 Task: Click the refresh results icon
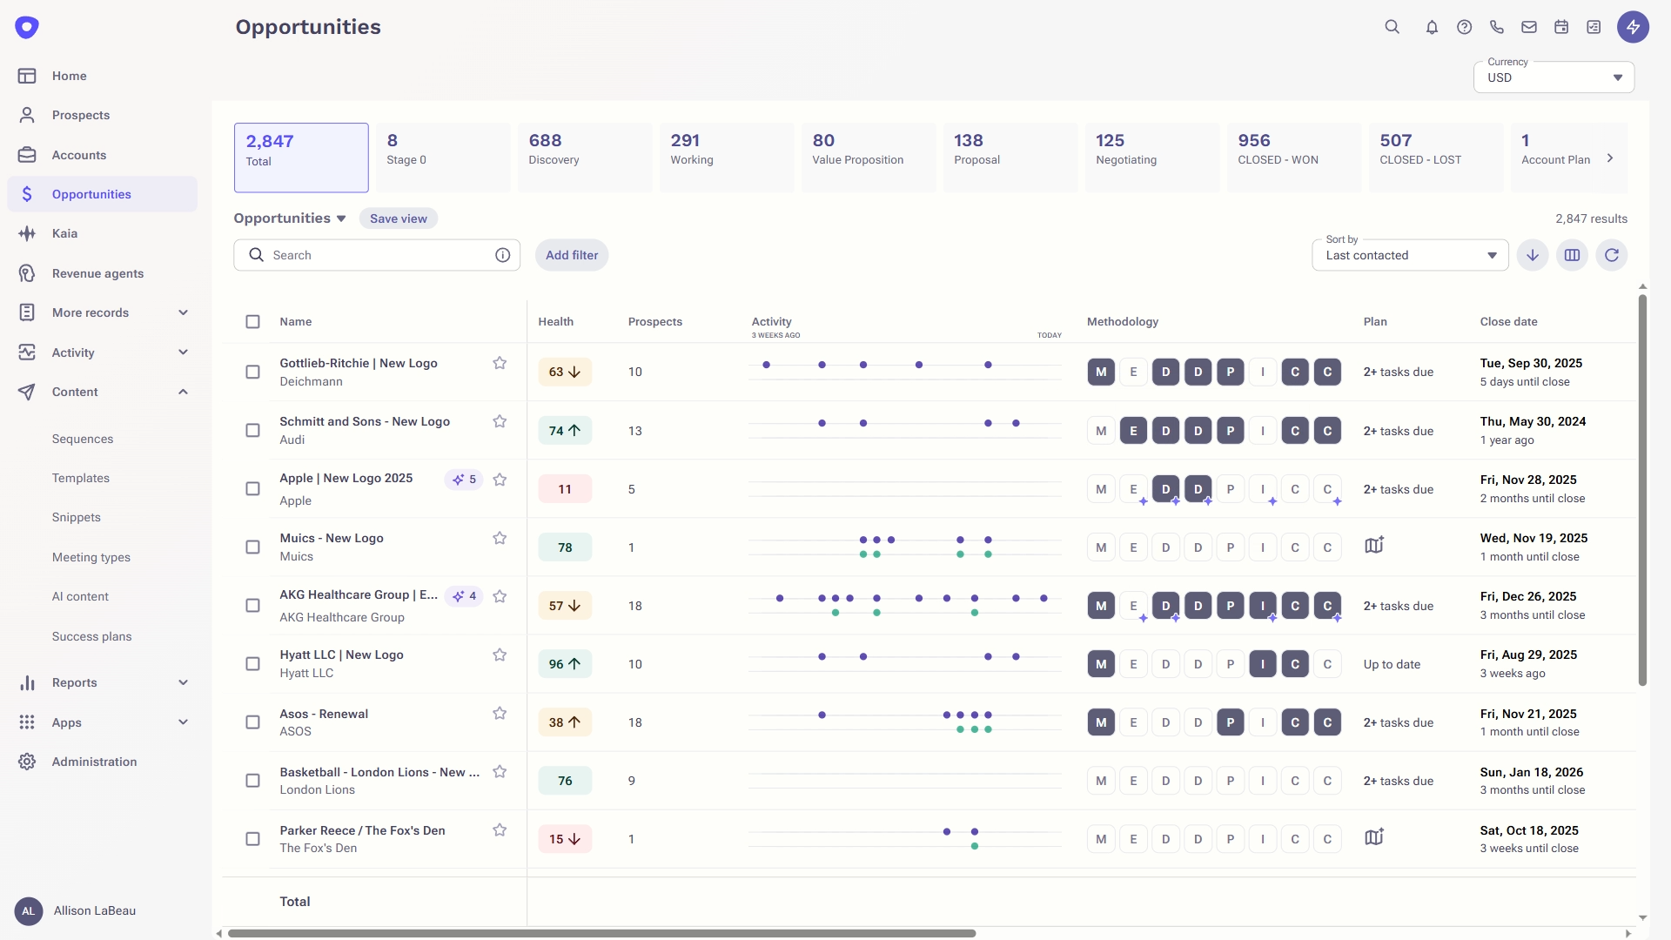click(x=1612, y=255)
